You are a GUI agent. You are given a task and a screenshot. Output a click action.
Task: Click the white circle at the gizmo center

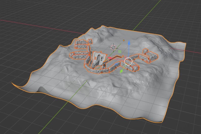pyautogui.click(x=128, y=61)
